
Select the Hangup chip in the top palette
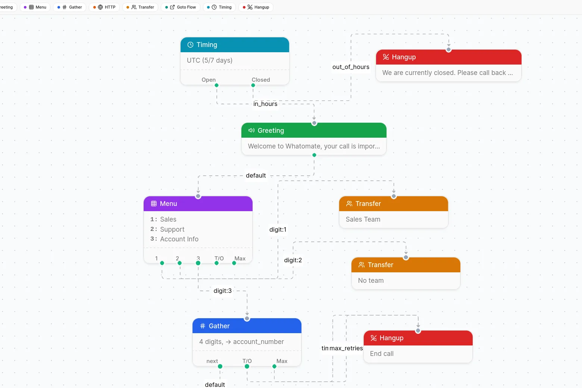(x=256, y=7)
